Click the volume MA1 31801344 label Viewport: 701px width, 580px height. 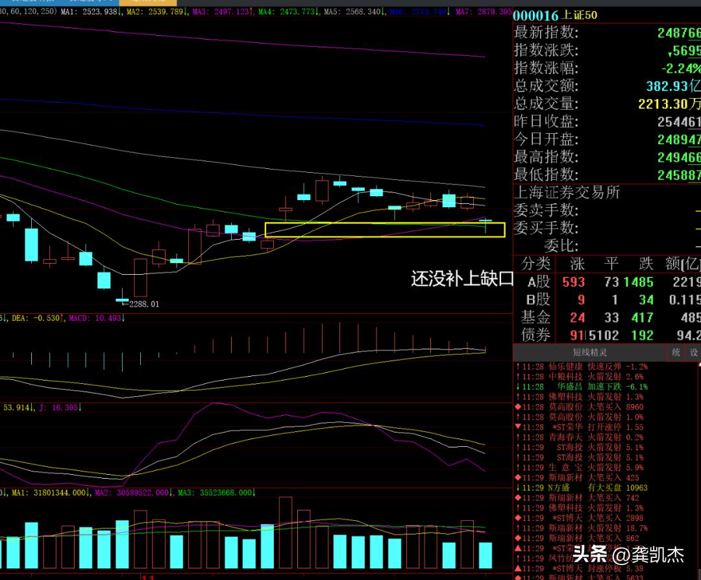click(49, 493)
